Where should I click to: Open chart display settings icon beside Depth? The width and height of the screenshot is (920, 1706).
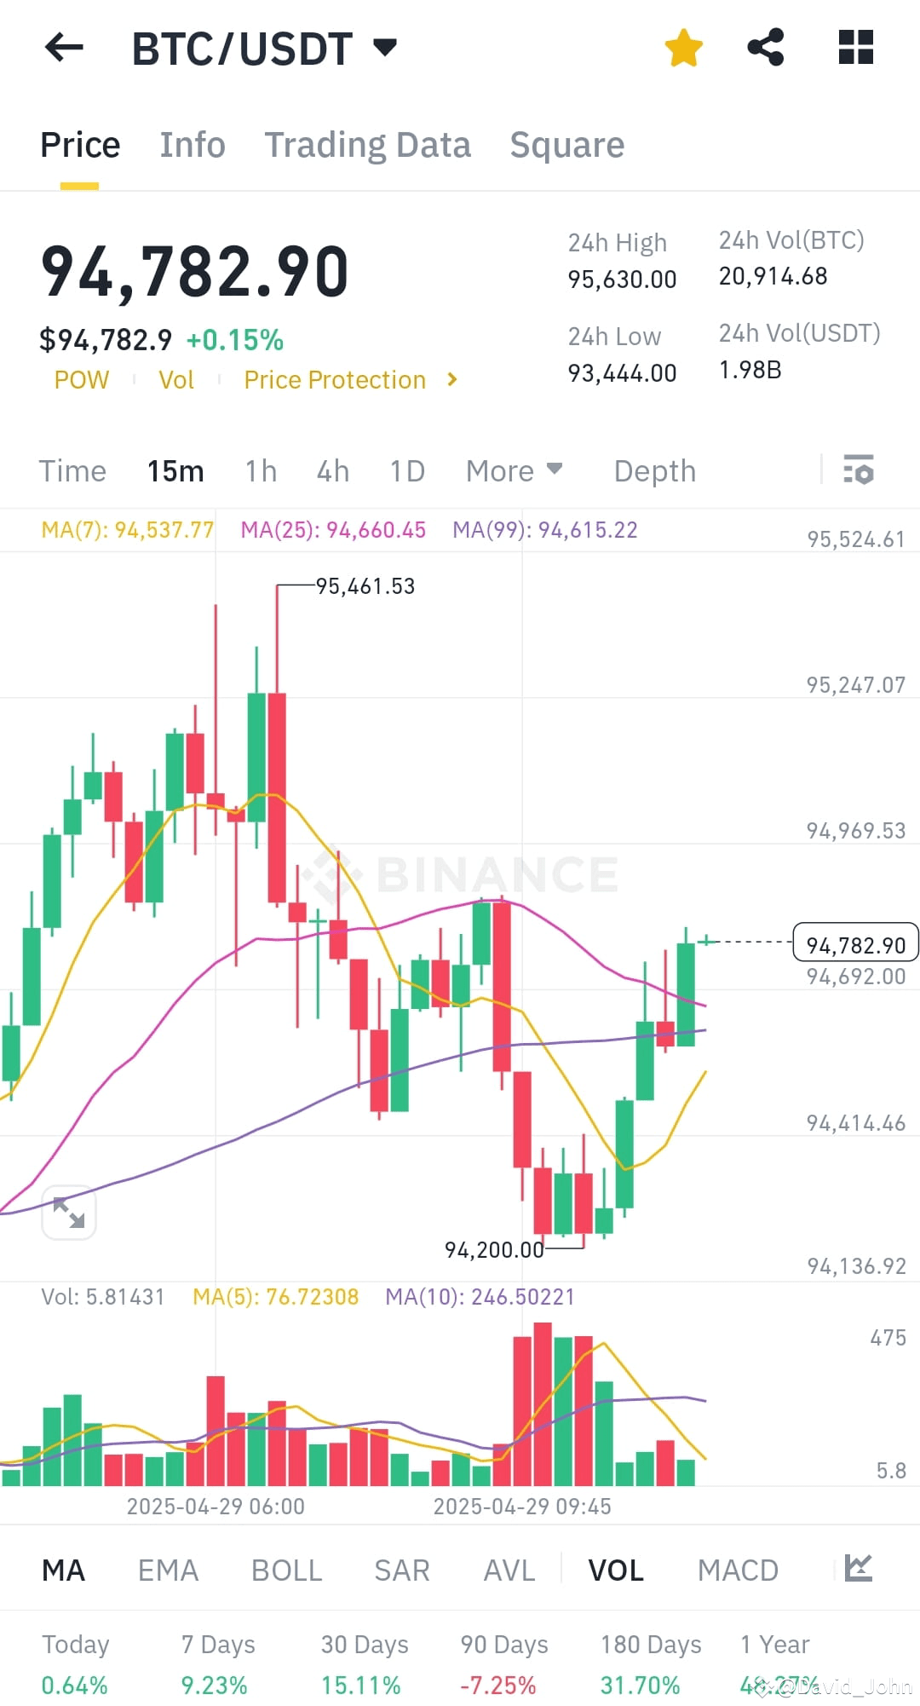pos(859,470)
